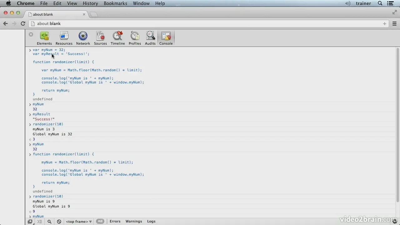Click the address bar showing about:blank

pyautogui.click(x=209, y=23)
